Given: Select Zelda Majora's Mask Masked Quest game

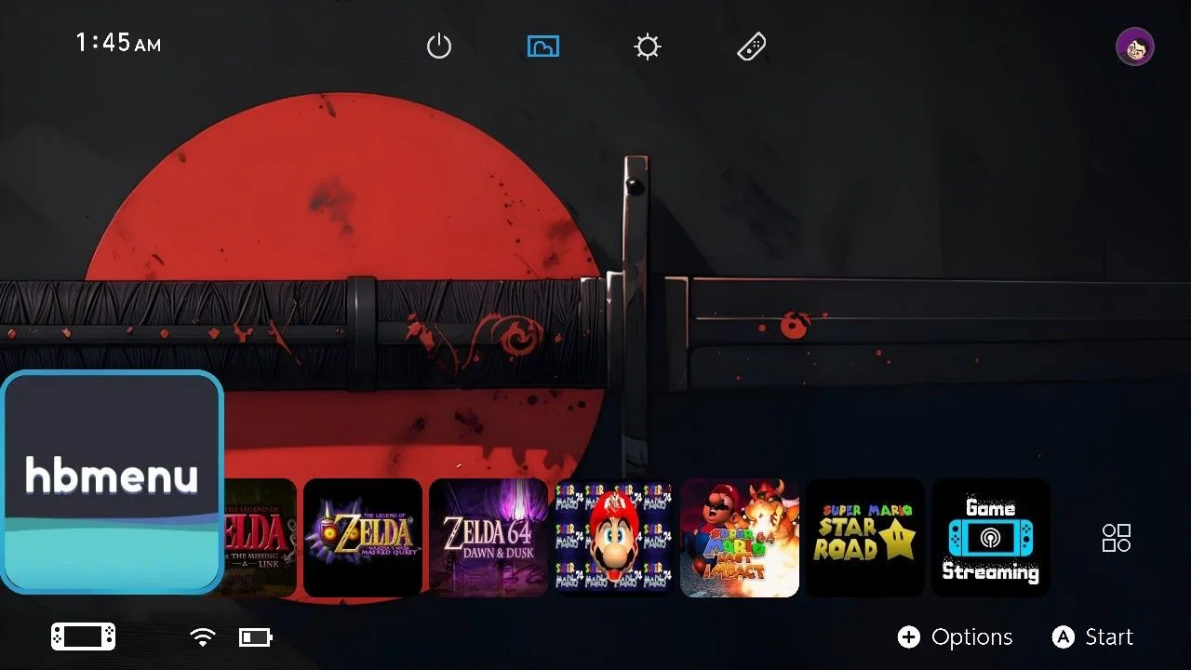Looking at the screenshot, I should coord(363,538).
